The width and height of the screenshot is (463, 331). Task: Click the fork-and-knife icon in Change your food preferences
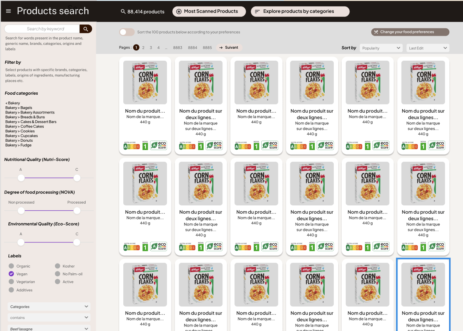pos(376,32)
